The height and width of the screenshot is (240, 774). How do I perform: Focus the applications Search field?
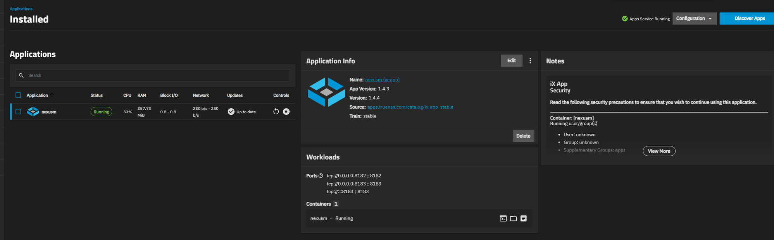coord(152,75)
